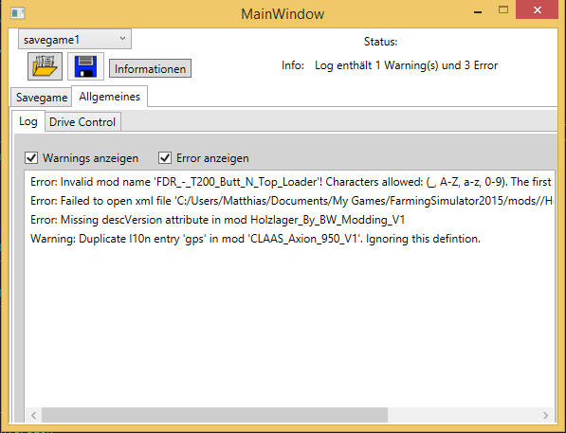Select the Allgemeines tab
Viewport: 566px width, 433px height.
(x=109, y=97)
